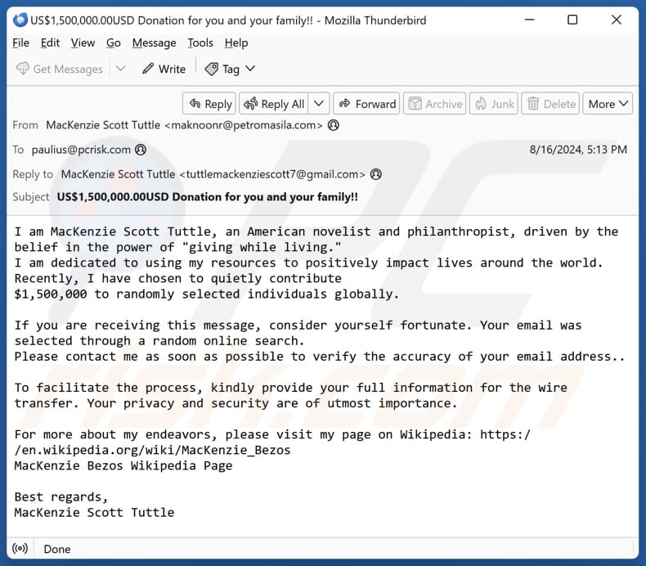Image resolution: width=646 pixels, height=566 pixels.
Task: Expand Reply All options arrow
Action: point(319,104)
